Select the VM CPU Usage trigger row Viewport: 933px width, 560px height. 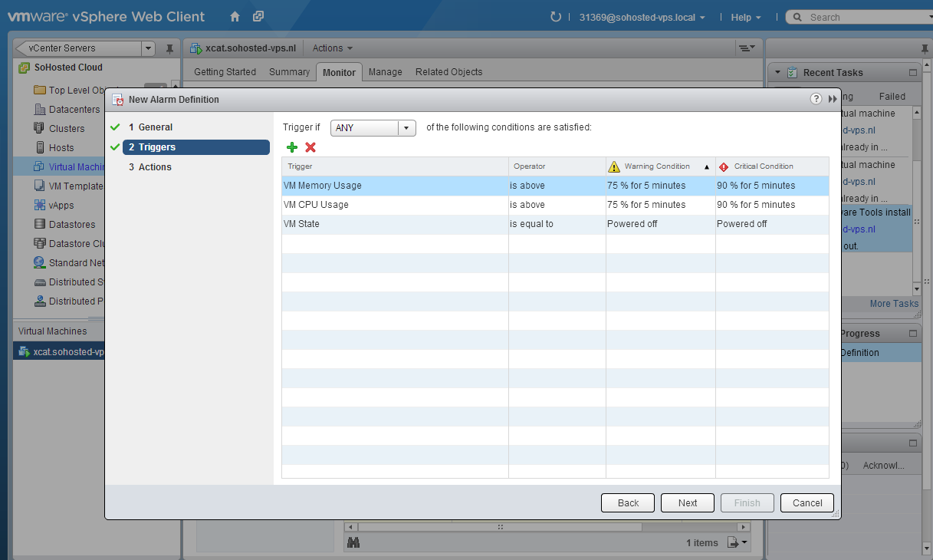(316, 205)
